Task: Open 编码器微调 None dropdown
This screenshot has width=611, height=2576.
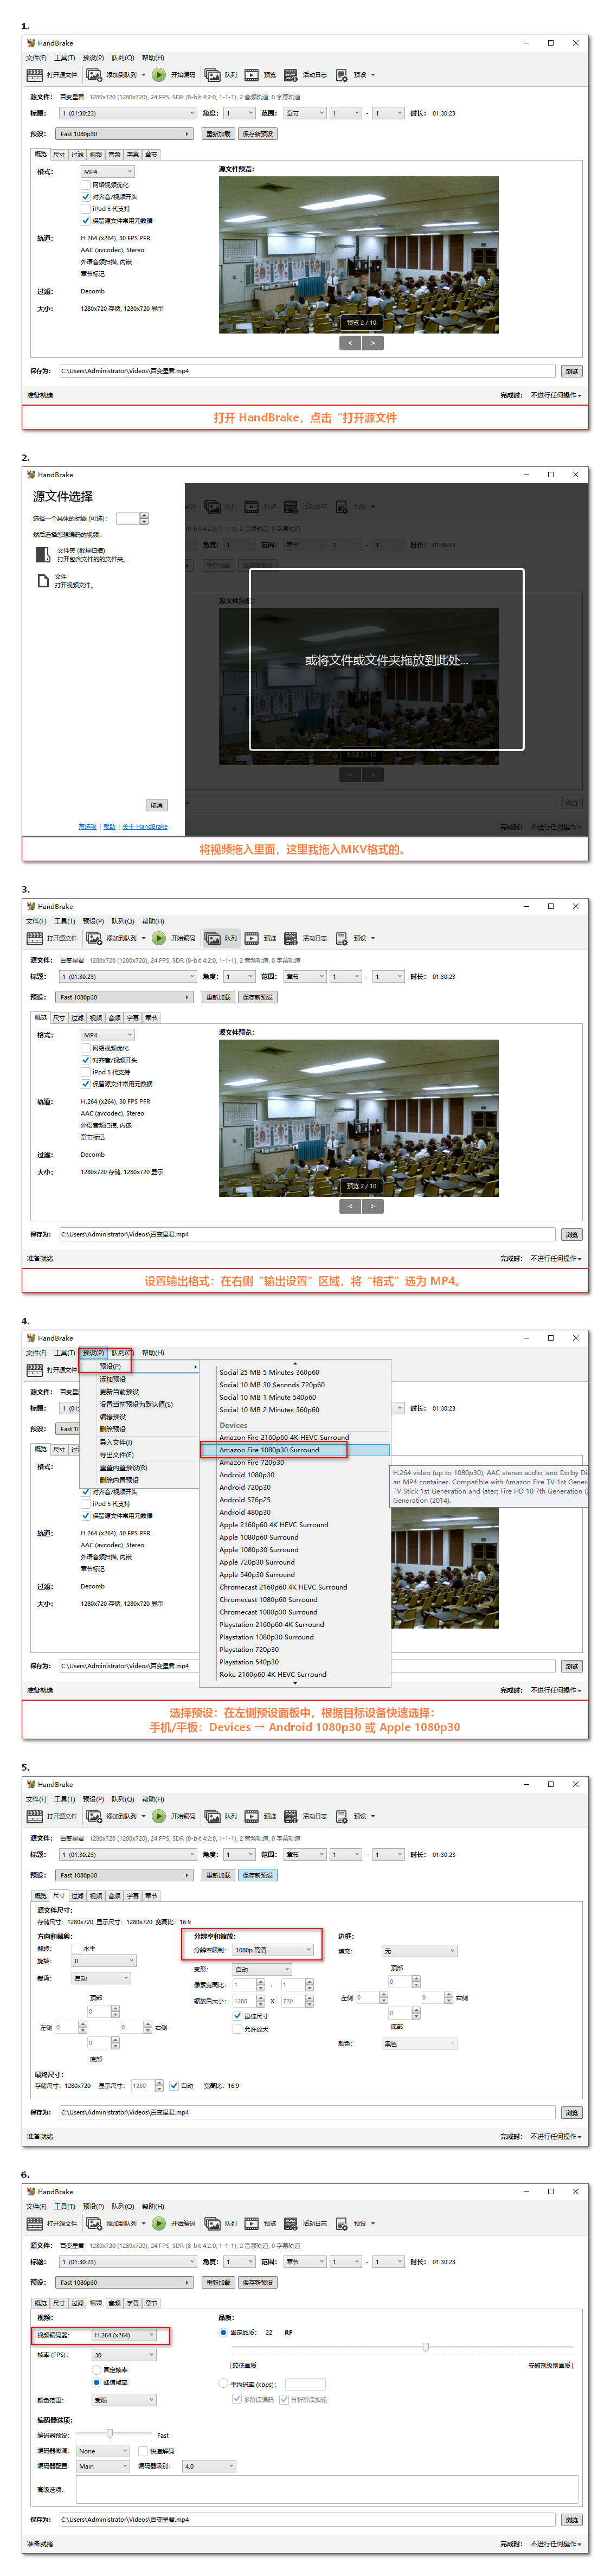Action: tap(103, 2451)
